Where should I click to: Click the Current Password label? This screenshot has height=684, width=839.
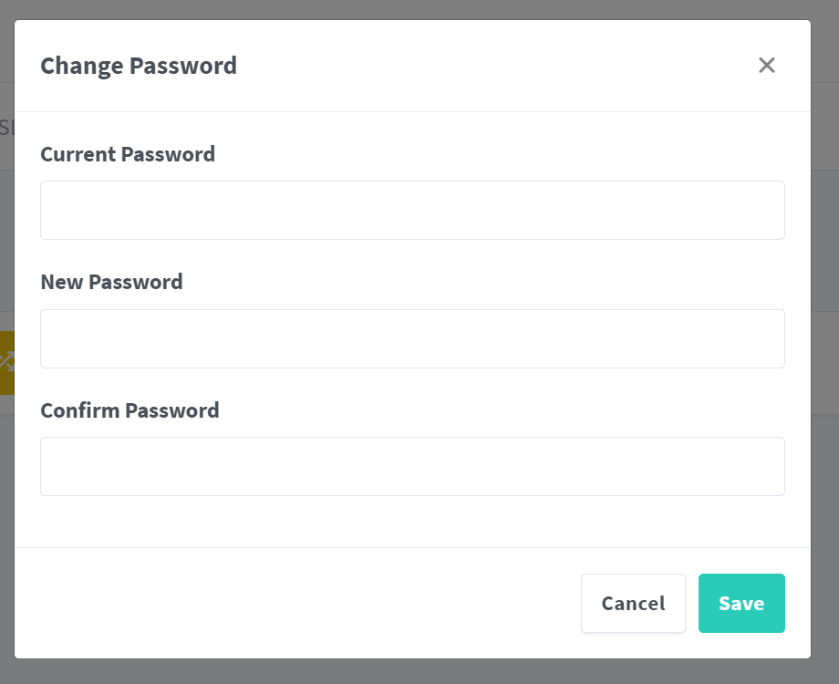tap(128, 154)
